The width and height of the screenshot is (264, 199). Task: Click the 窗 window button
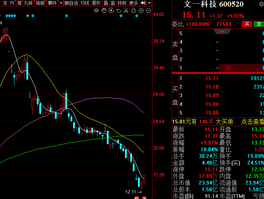113,3
